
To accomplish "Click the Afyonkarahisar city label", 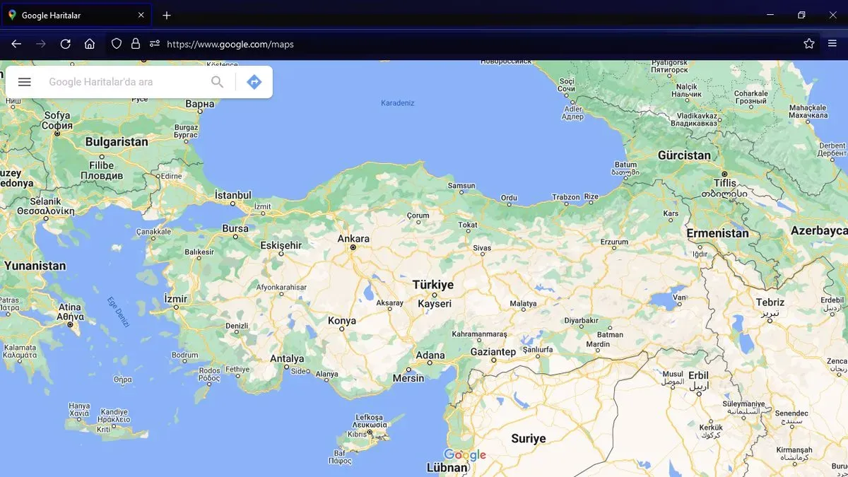I will [281, 288].
